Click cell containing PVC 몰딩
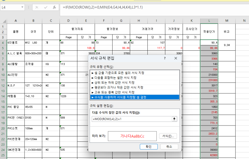Image resolution: width=249 pixels, height=159 pixels. [x=16, y=107]
